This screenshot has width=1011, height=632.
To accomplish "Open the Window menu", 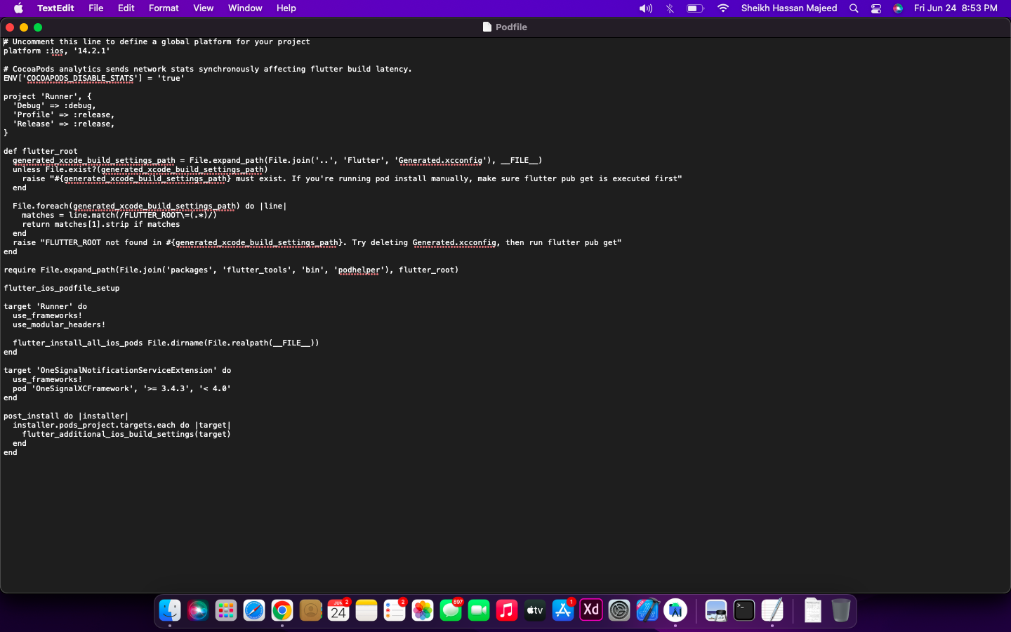I will click(x=245, y=8).
